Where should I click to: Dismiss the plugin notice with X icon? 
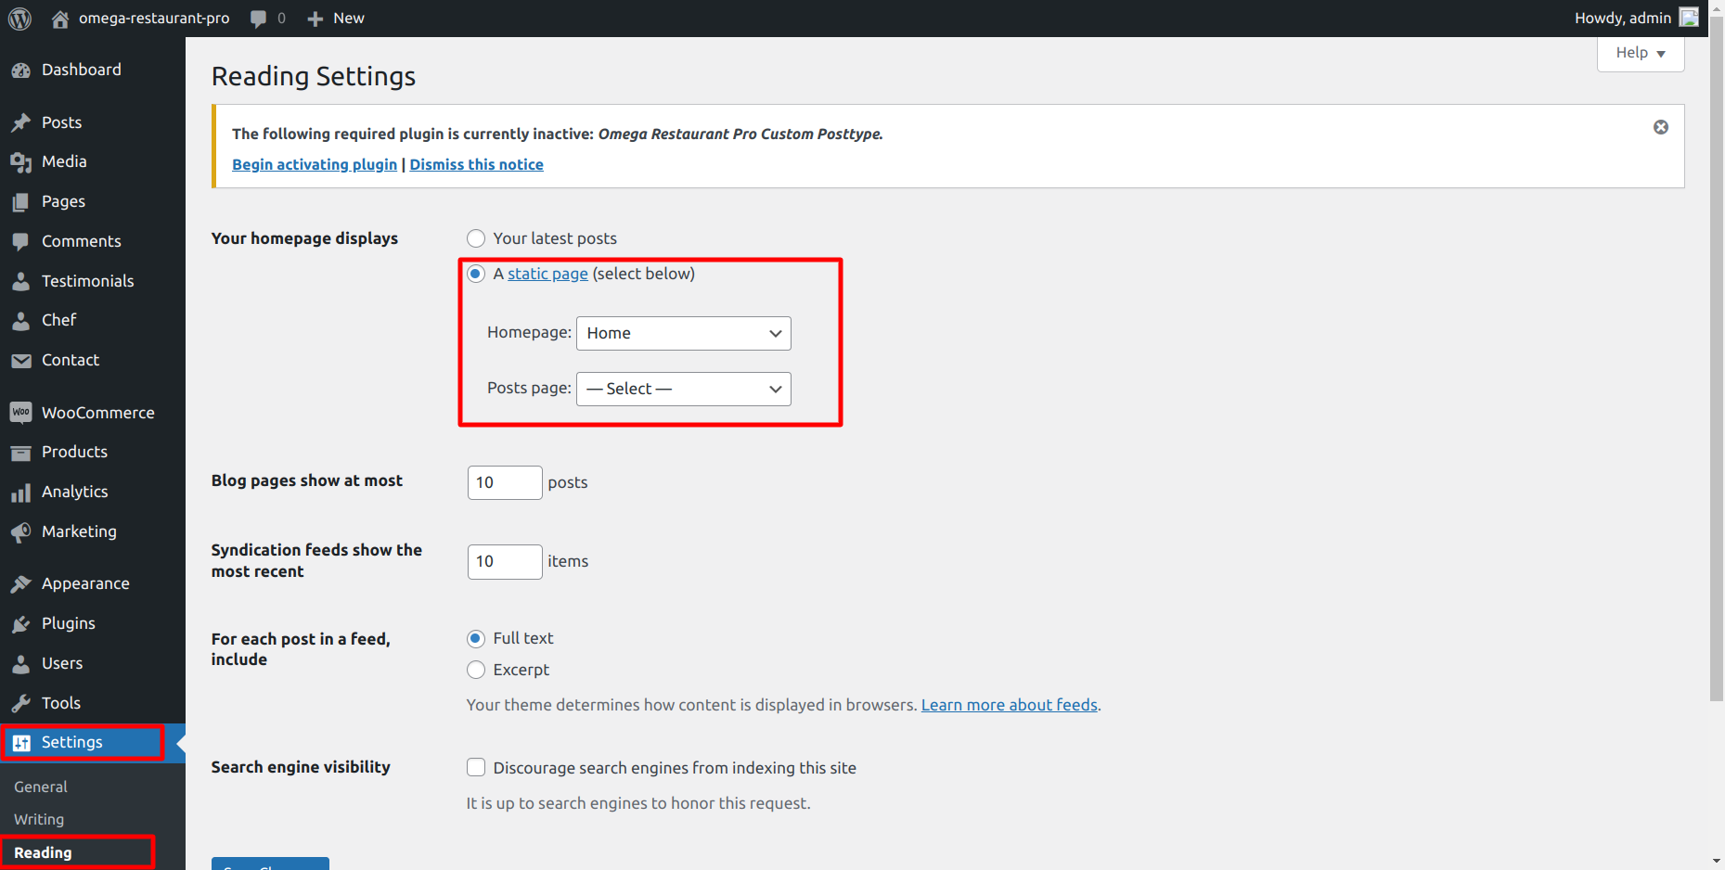(1661, 127)
